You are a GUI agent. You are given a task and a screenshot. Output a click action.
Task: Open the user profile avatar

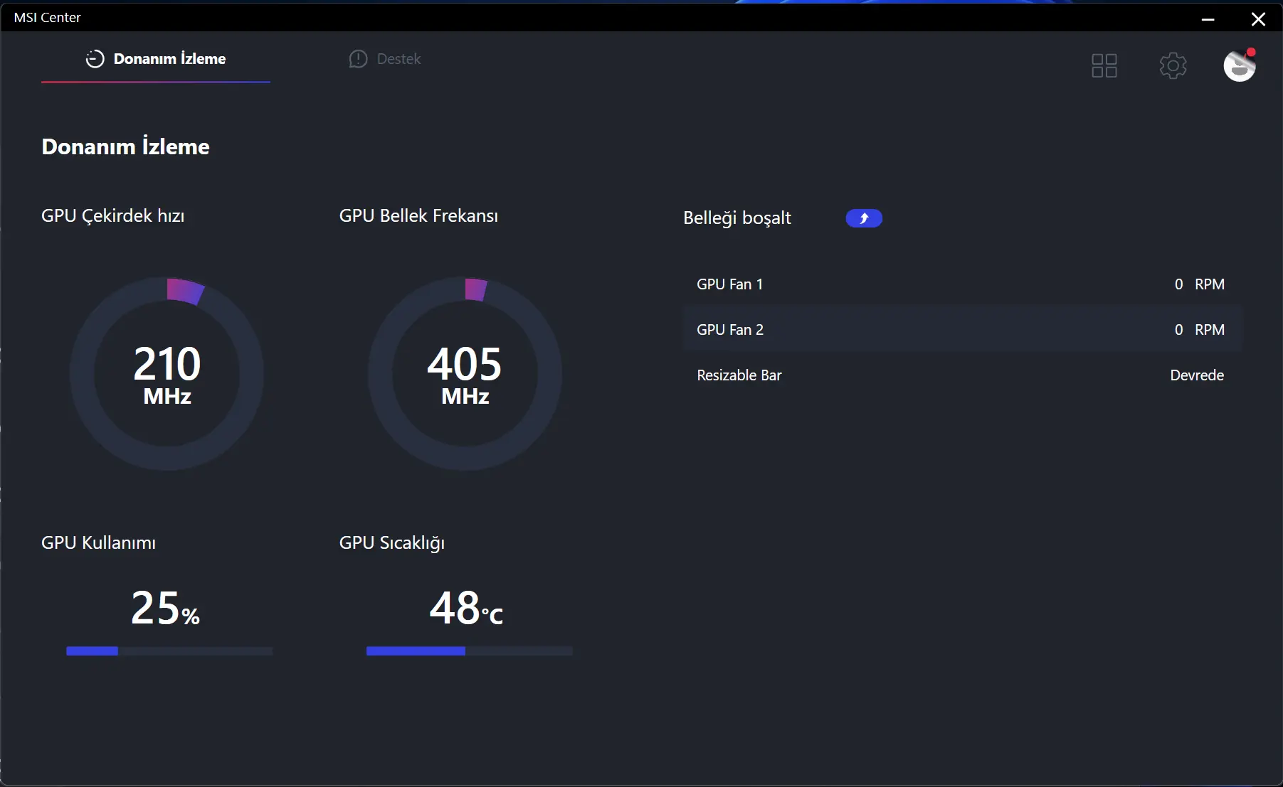(x=1240, y=65)
